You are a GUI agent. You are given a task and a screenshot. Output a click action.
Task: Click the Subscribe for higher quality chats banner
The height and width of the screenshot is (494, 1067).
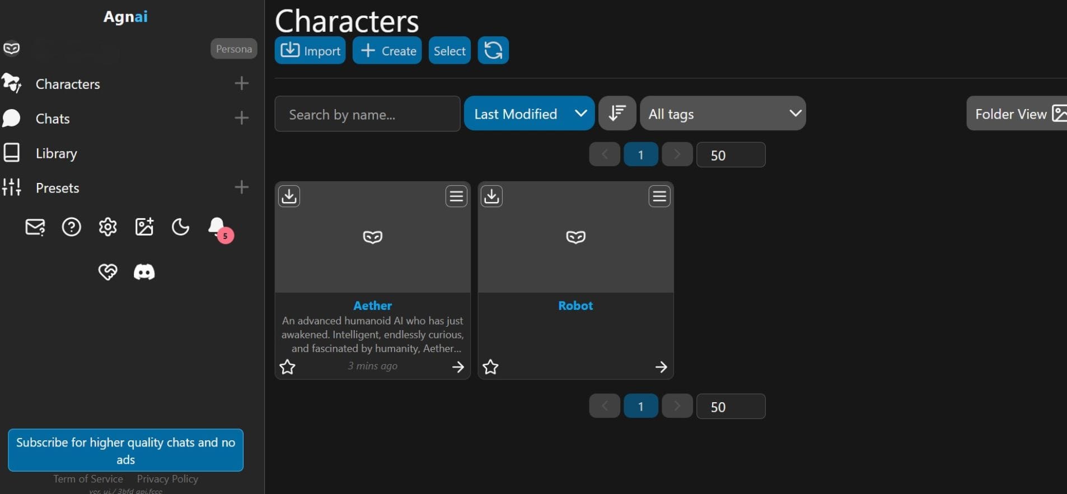point(125,450)
